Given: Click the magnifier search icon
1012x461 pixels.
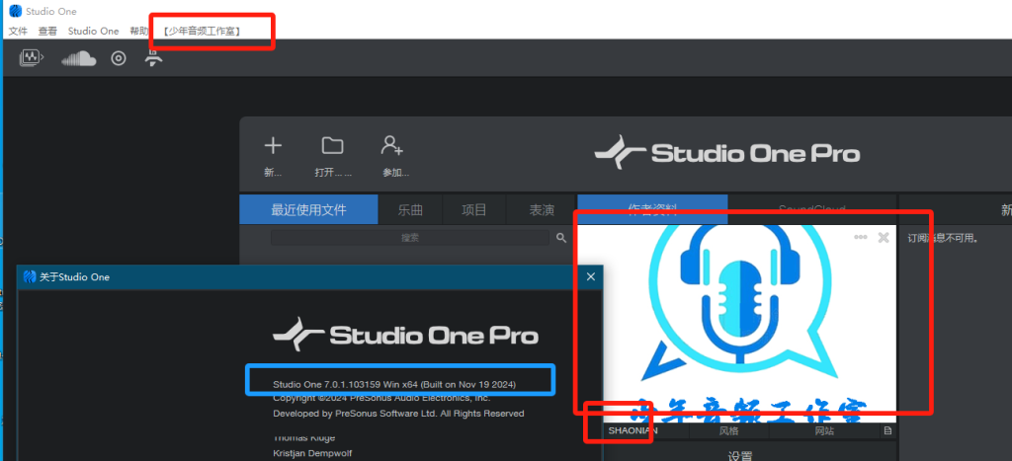Looking at the screenshot, I should tap(561, 238).
